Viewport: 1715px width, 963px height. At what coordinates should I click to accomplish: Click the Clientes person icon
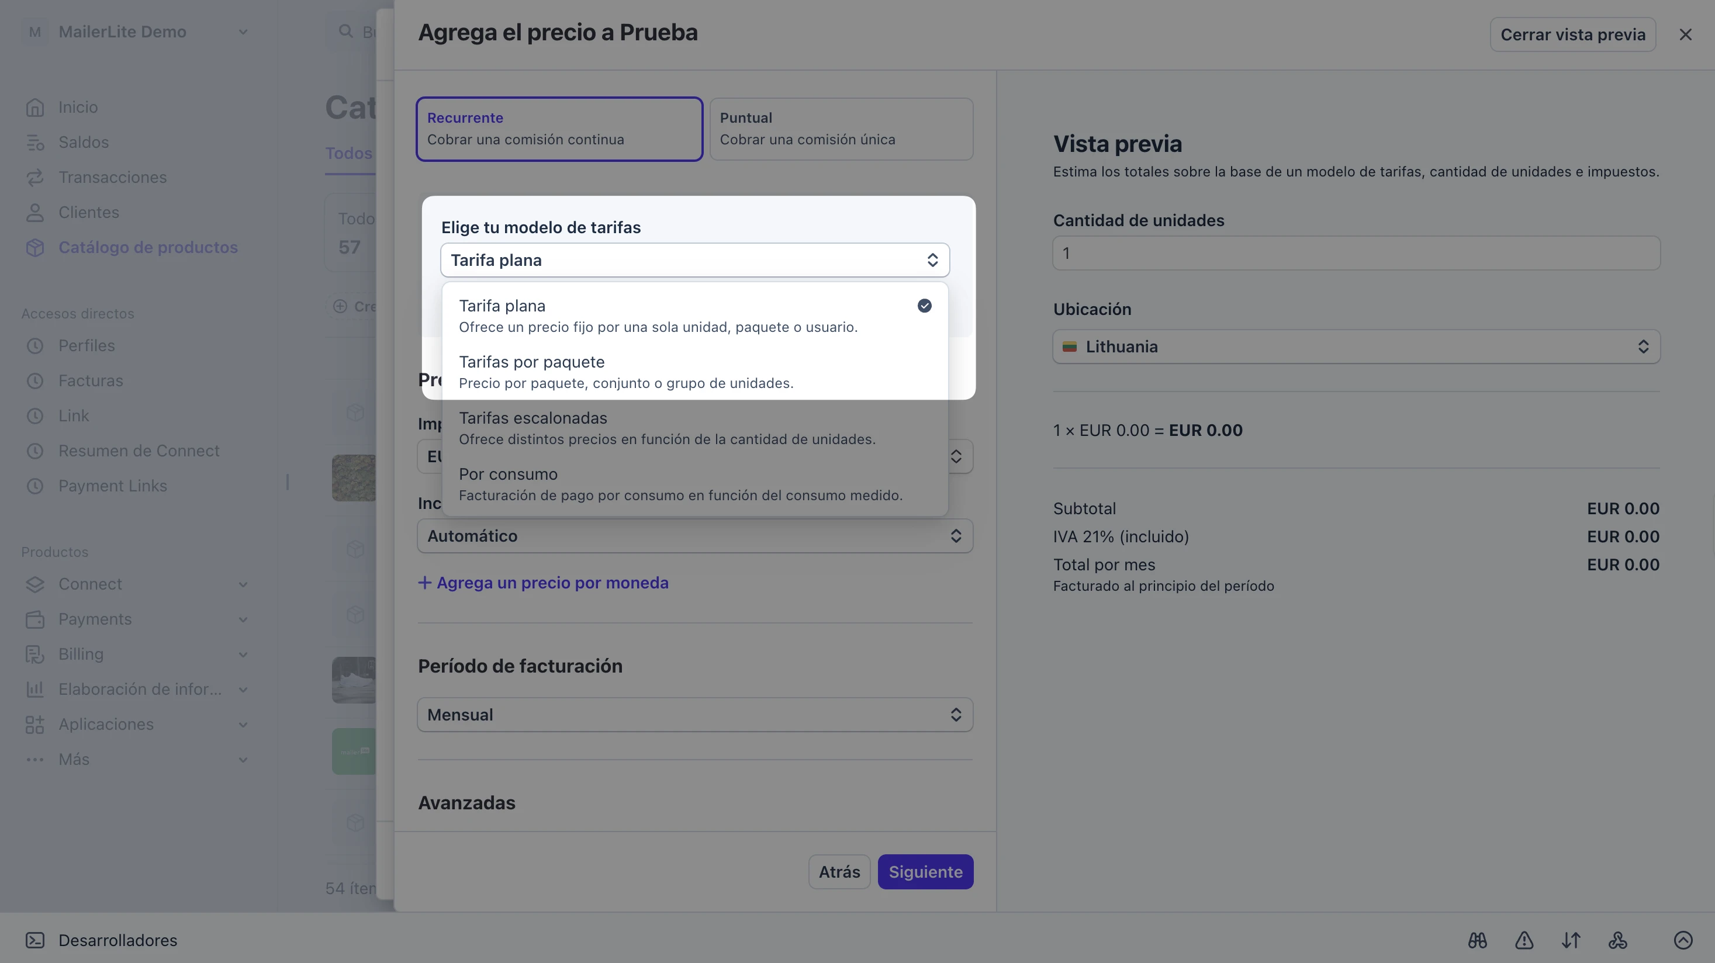34,212
